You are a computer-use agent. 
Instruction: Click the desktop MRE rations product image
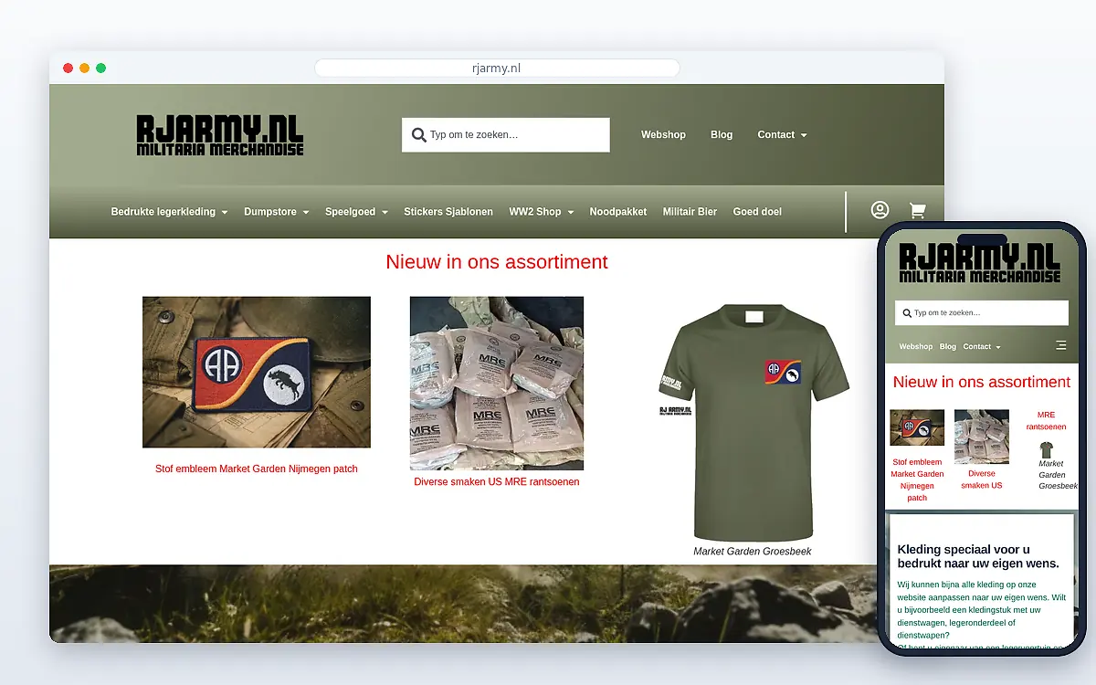click(x=497, y=383)
